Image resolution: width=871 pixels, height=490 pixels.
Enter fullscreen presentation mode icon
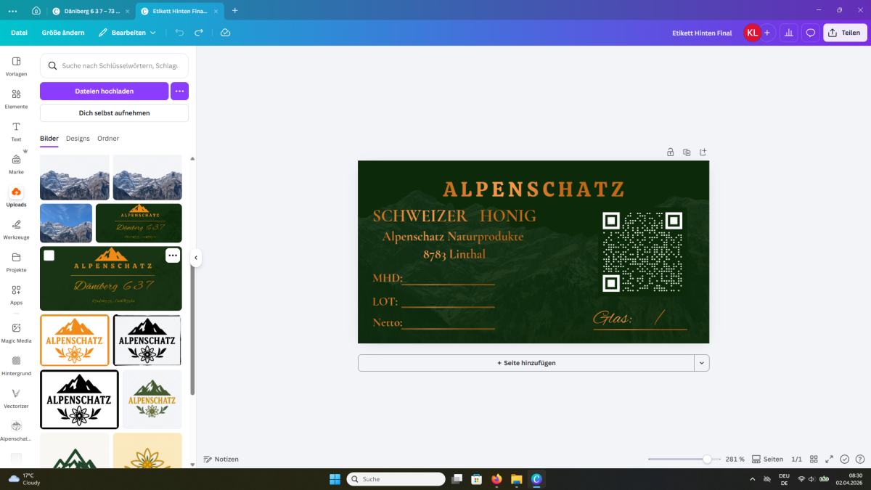(829, 459)
